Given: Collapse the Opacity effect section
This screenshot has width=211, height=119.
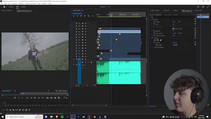Looking at the screenshot, I should 151,38.
